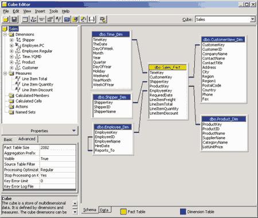The image size is (258, 218).
Task: Click the Customer dimension icon
Action: tap(18, 68)
